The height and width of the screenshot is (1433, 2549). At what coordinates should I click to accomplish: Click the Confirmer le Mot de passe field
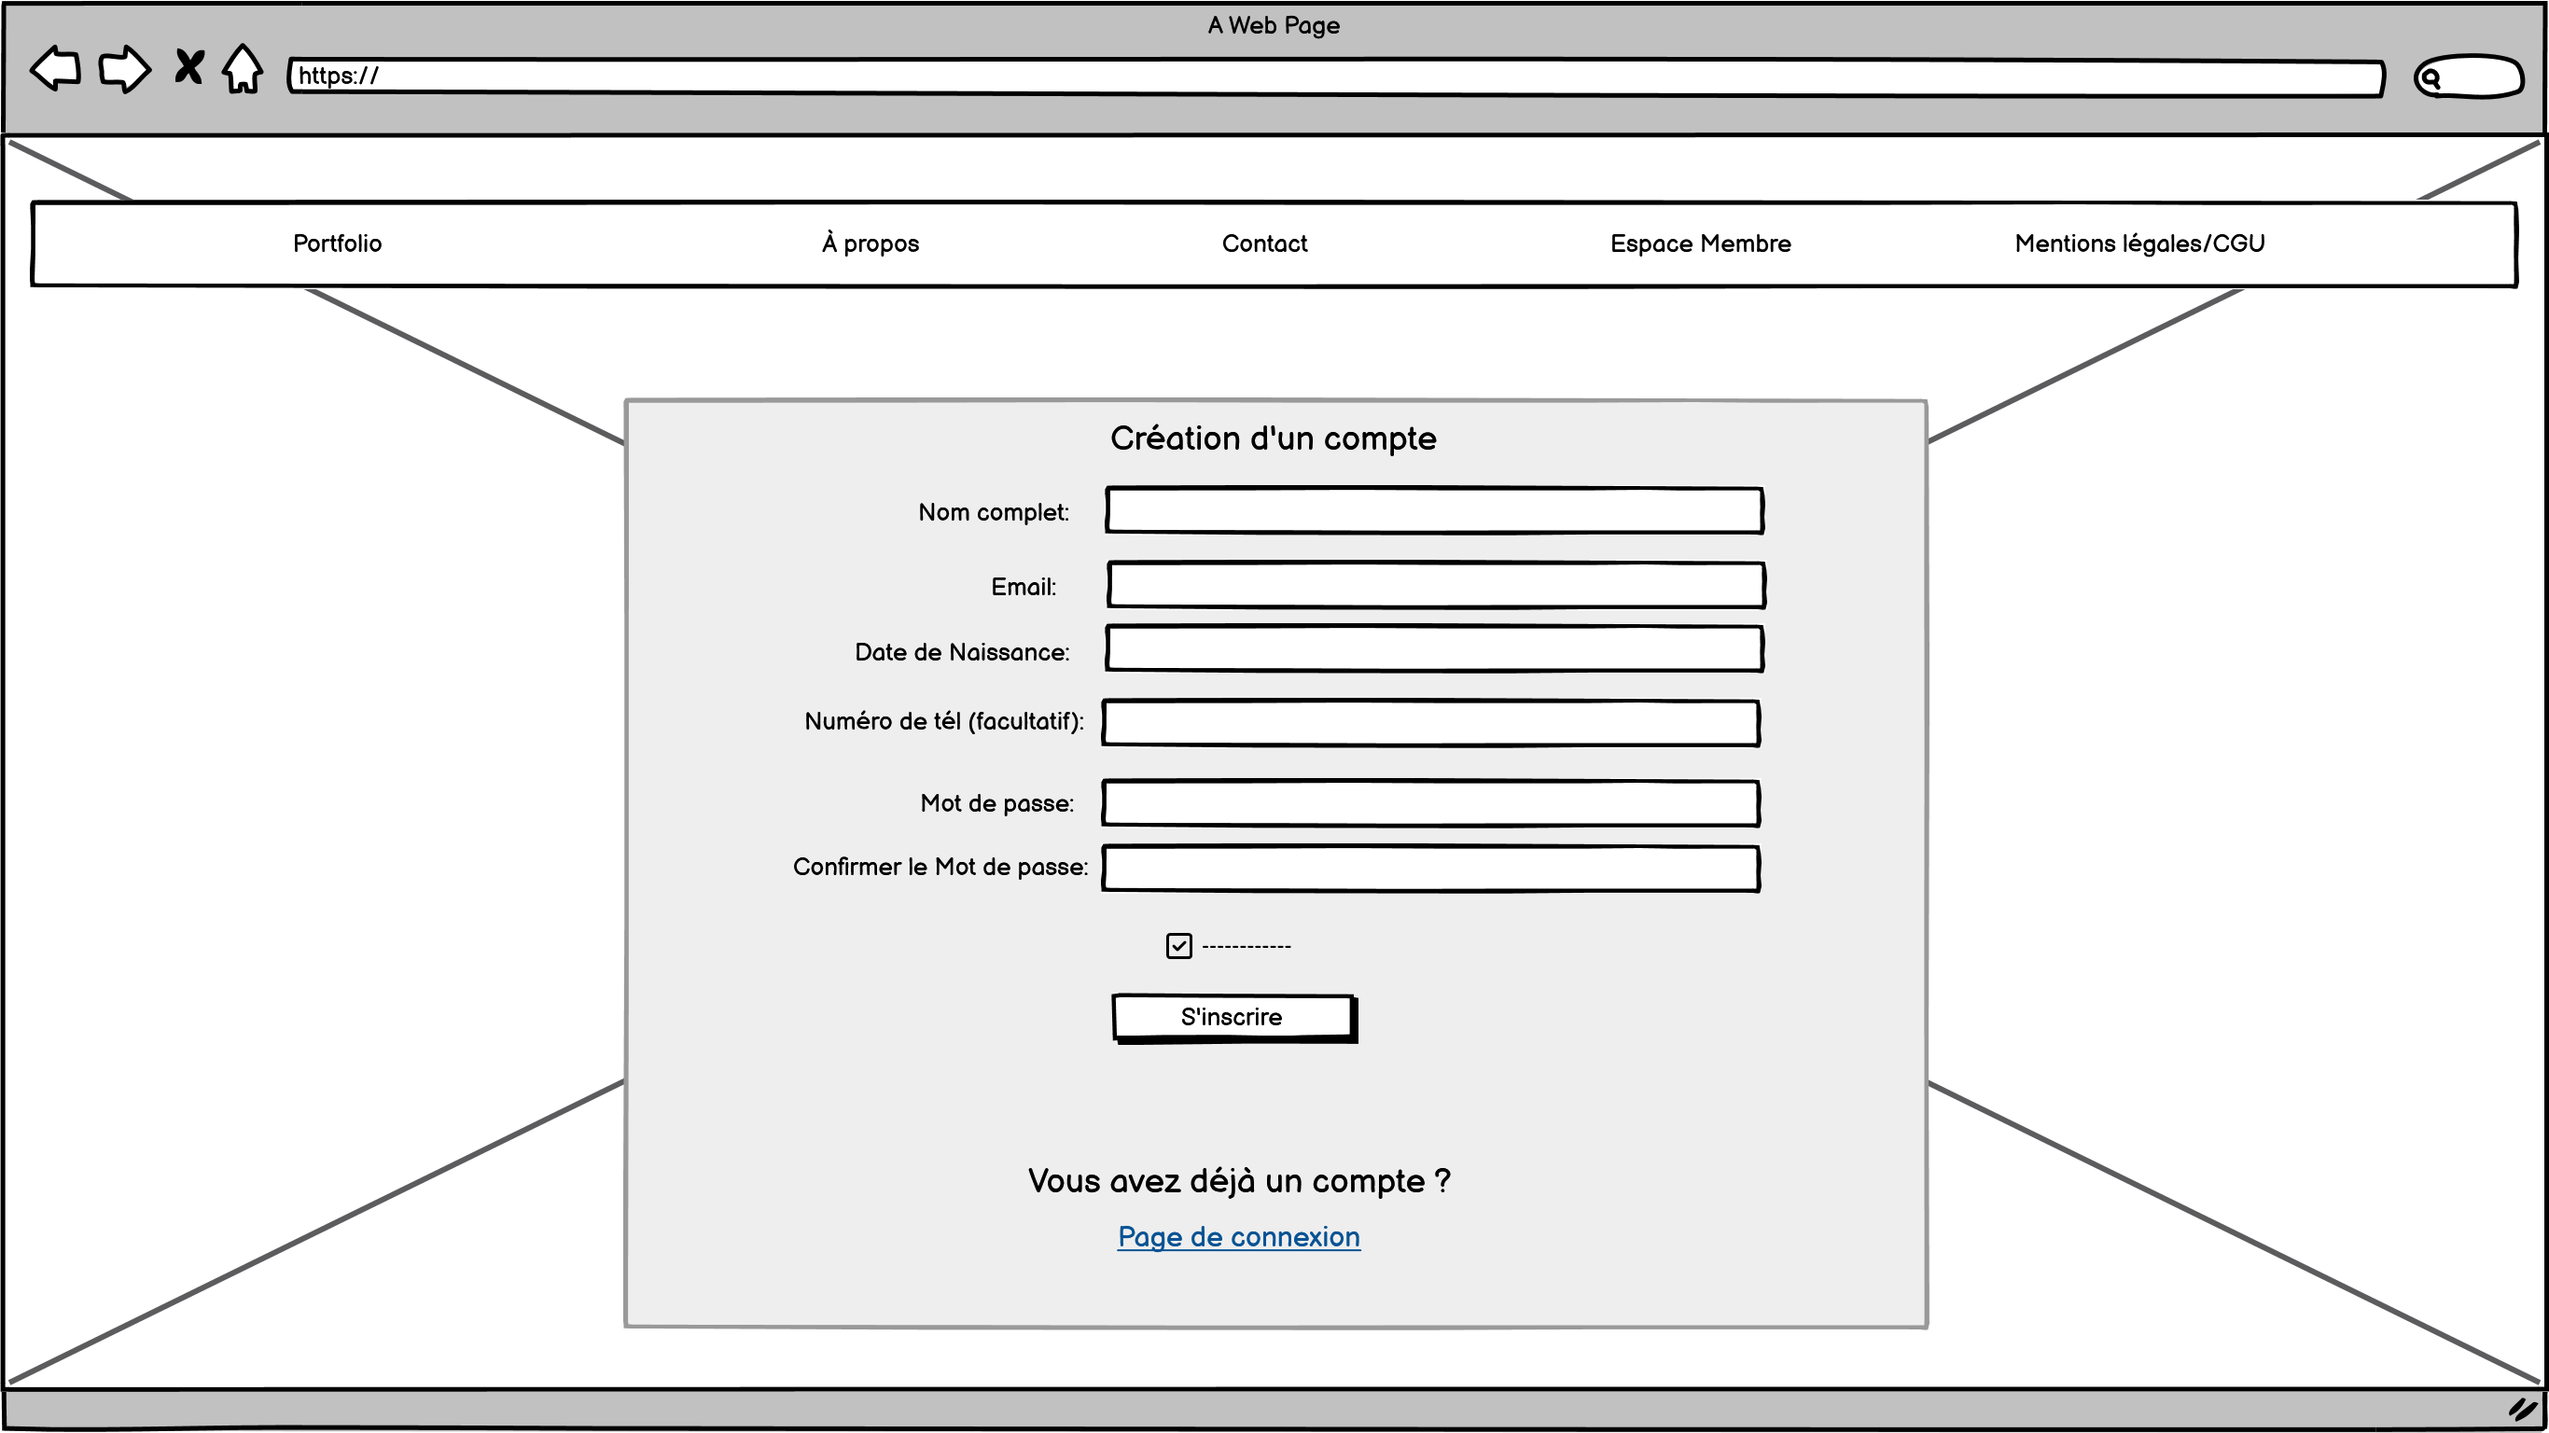click(x=1431, y=869)
